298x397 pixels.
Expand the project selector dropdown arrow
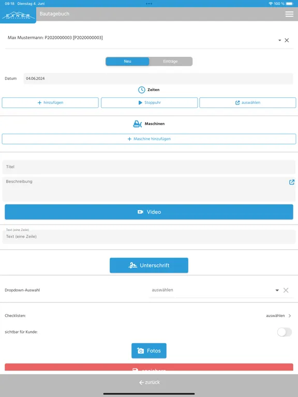[x=279, y=40]
